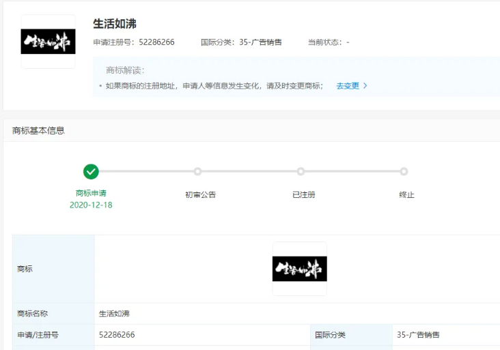Screen dimensions: 500x350
Task: Click the 初审公告 step label
Action: pos(201,194)
